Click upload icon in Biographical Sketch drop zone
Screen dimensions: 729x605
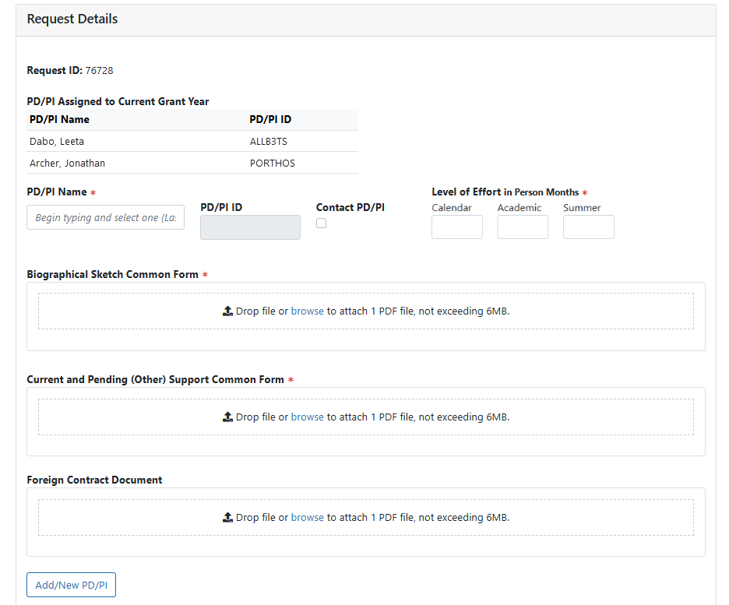(x=227, y=311)
